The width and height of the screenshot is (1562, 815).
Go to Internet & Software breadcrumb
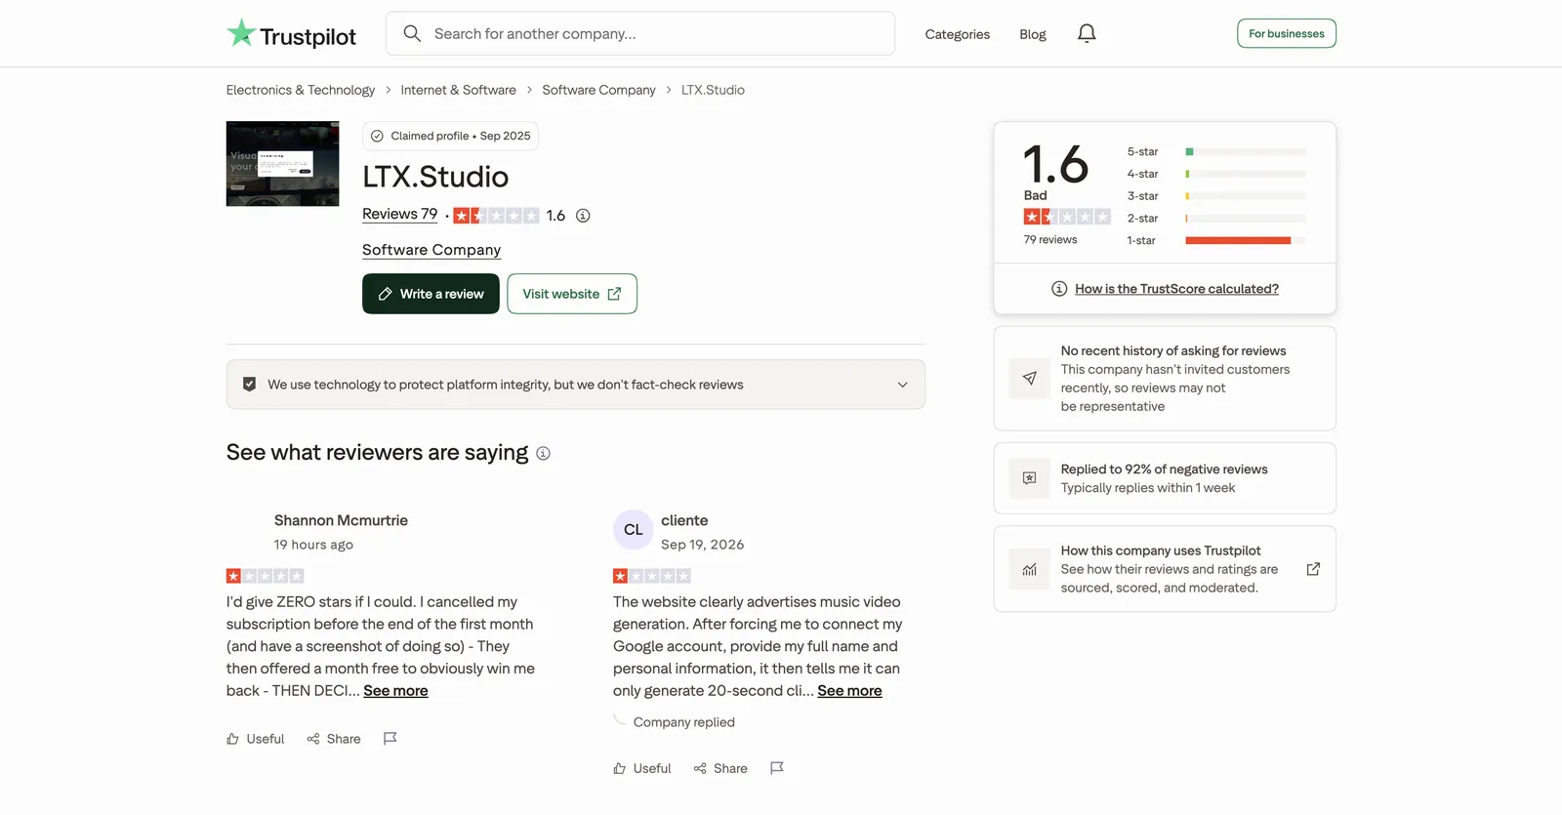458,90
